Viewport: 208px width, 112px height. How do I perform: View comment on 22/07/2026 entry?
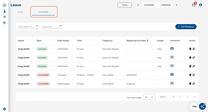[x=172, y=49]
